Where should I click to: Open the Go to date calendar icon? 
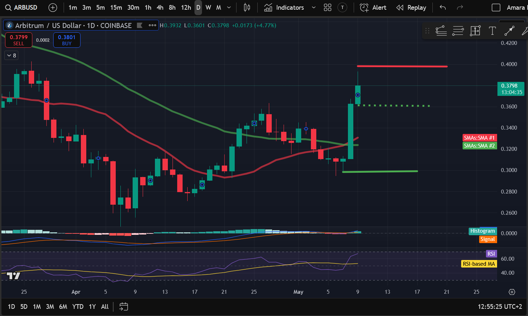point(123,307)
